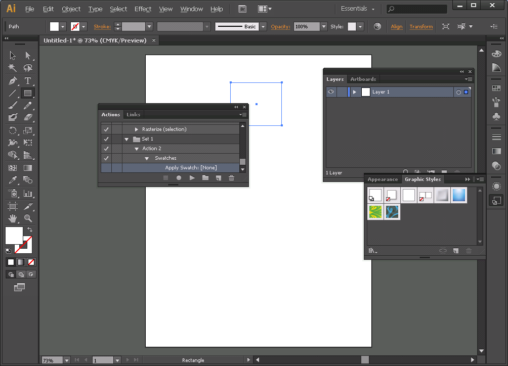This screenshot has height=366, width=508.
Task: Switch to the Artboards tab
Action: [363, 79]
